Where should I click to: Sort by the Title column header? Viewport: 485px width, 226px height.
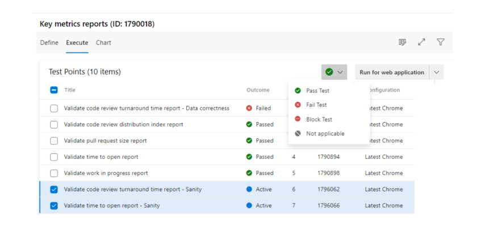(x=70, y=90)
